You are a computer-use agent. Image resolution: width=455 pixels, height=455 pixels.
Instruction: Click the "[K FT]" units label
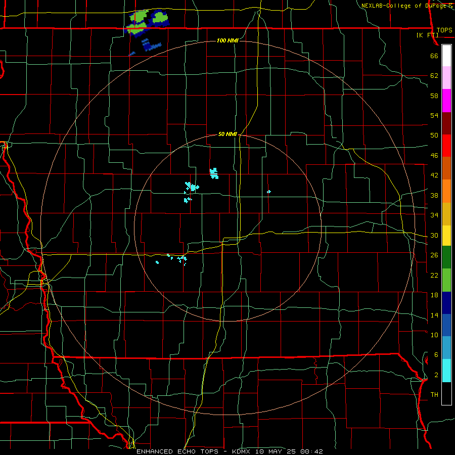point(428,35)
